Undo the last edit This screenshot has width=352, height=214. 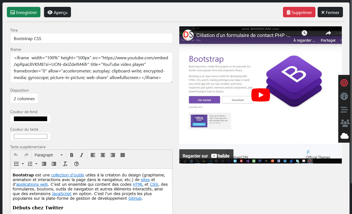pyautogui.click(x=16, y=155)
